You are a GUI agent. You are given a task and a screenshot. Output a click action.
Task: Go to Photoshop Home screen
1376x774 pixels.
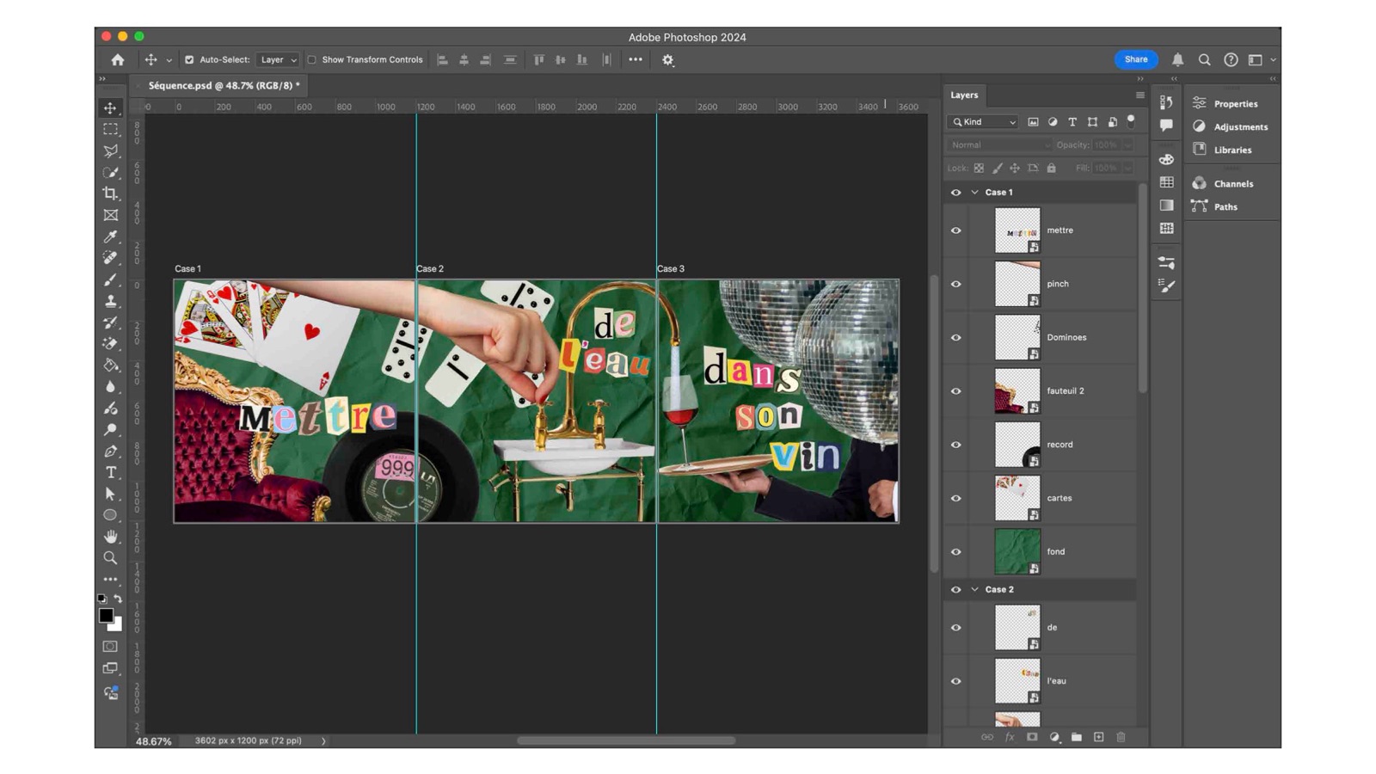118,60
